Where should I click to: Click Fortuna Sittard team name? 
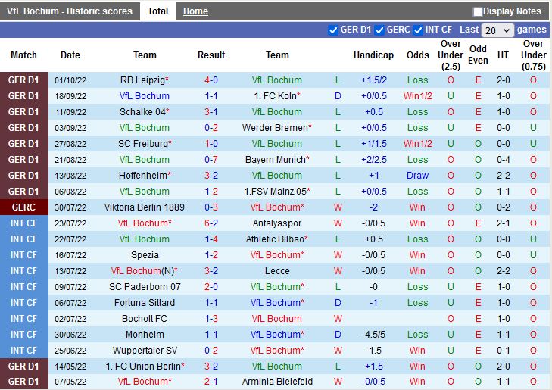[145, 303]
